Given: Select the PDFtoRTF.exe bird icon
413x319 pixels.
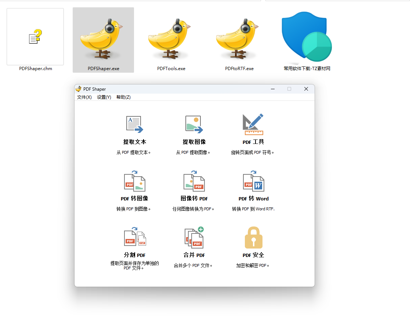Looking at the screenshot, I should point(238,39).
